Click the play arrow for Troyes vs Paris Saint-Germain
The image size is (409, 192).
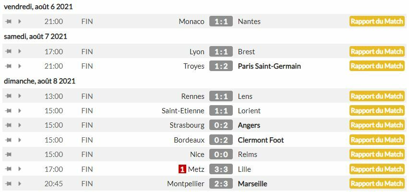pos(20,66)
